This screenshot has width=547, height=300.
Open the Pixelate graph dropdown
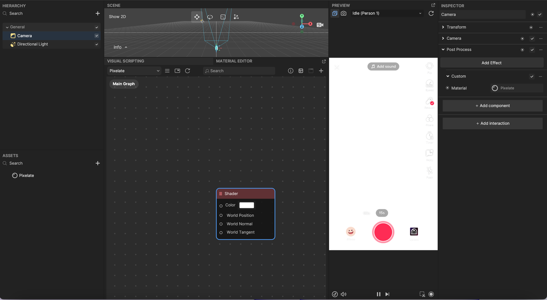coord(134,71)
